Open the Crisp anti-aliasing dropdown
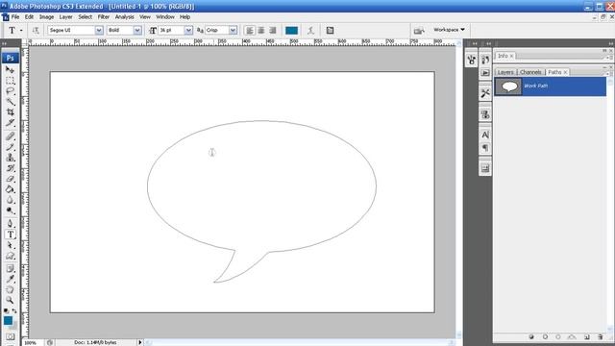Viewport: 615px width, 346px height. tap(233, 30)
